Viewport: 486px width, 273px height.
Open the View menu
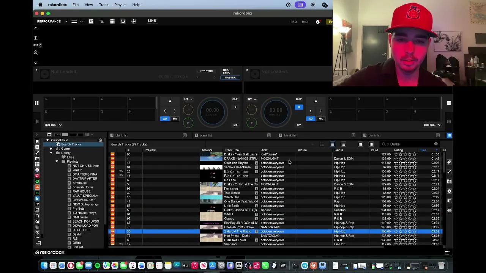[x=88, y=5]
